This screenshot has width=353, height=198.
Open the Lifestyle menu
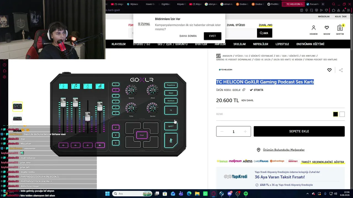(x=282, y=44)
